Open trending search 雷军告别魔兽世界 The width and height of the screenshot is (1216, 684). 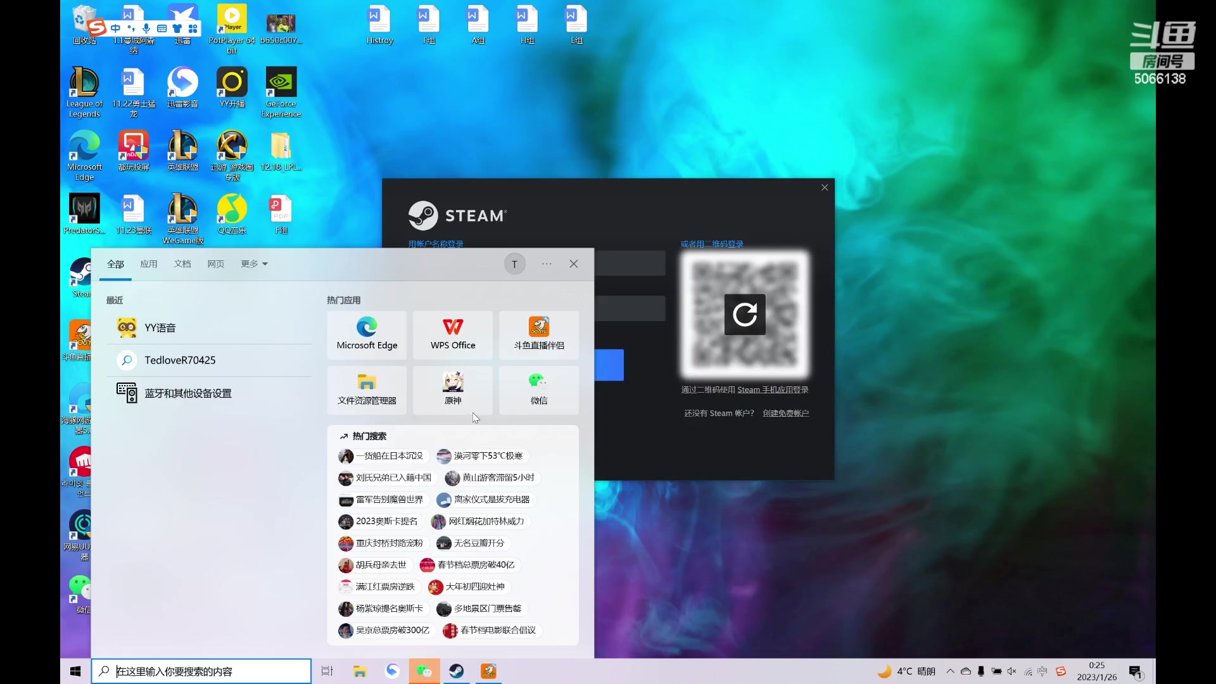[383, 500]
